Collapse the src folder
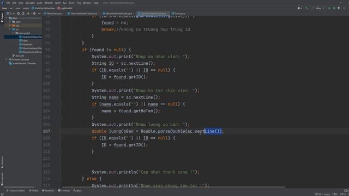349x196 pixels. click(x=10, y=29)
